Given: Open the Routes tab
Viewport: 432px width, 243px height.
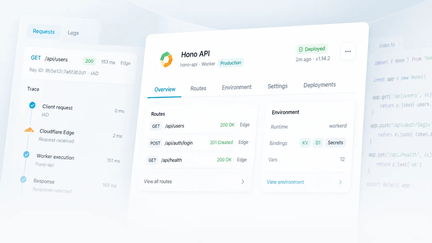Looking at the screenshot, I should coord(198,88).
